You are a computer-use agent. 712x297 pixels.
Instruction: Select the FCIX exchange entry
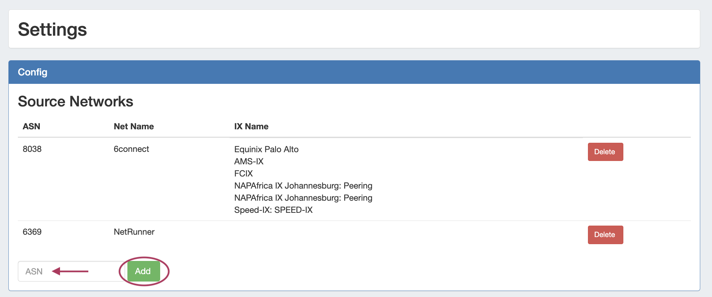point(243,173)
